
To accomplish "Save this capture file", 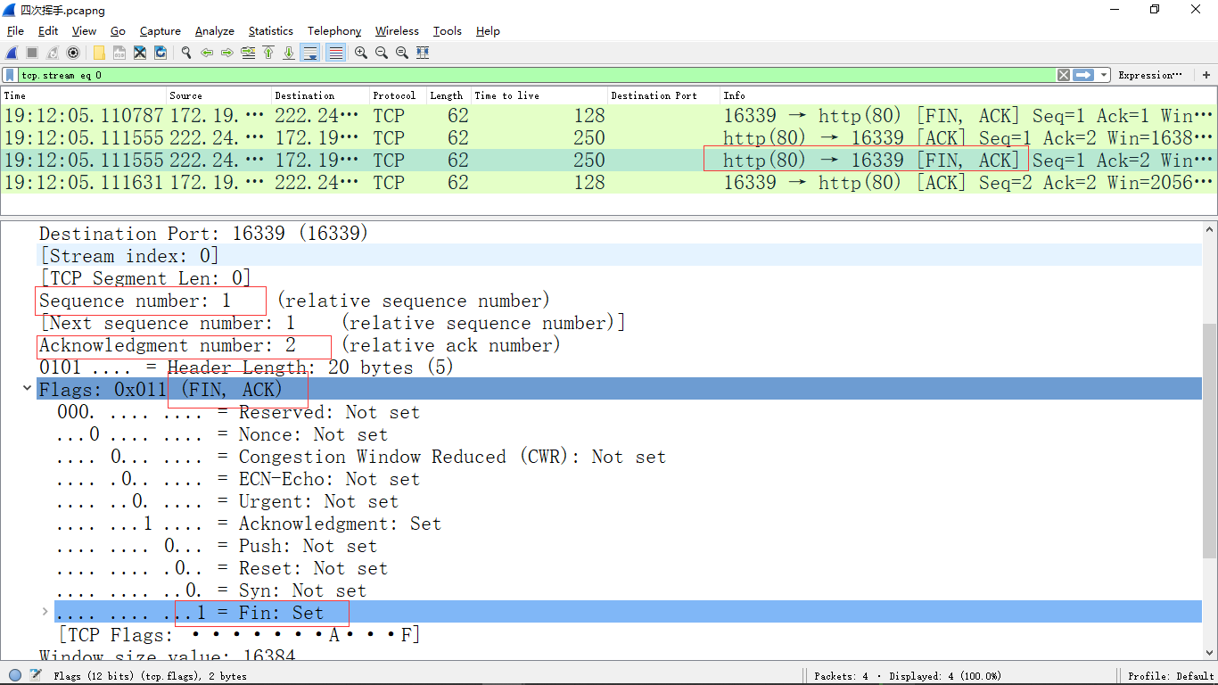I will [119, 53].
